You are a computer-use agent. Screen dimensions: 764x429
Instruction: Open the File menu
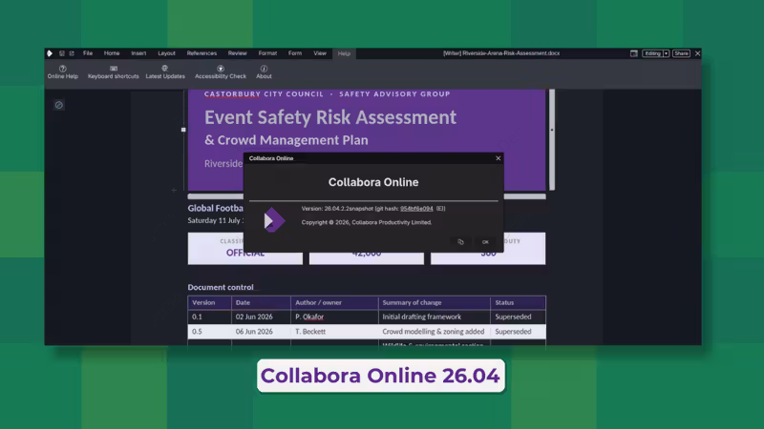click(88, 53)
